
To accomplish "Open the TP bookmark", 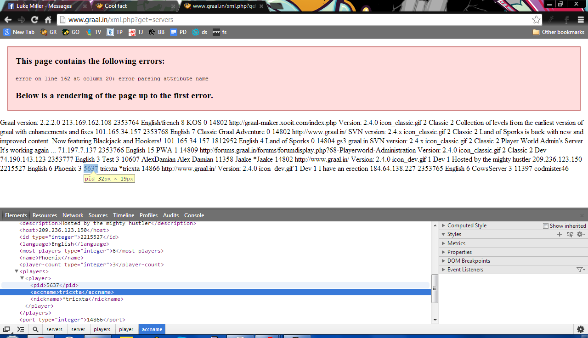I will click(x=115, y=32).
